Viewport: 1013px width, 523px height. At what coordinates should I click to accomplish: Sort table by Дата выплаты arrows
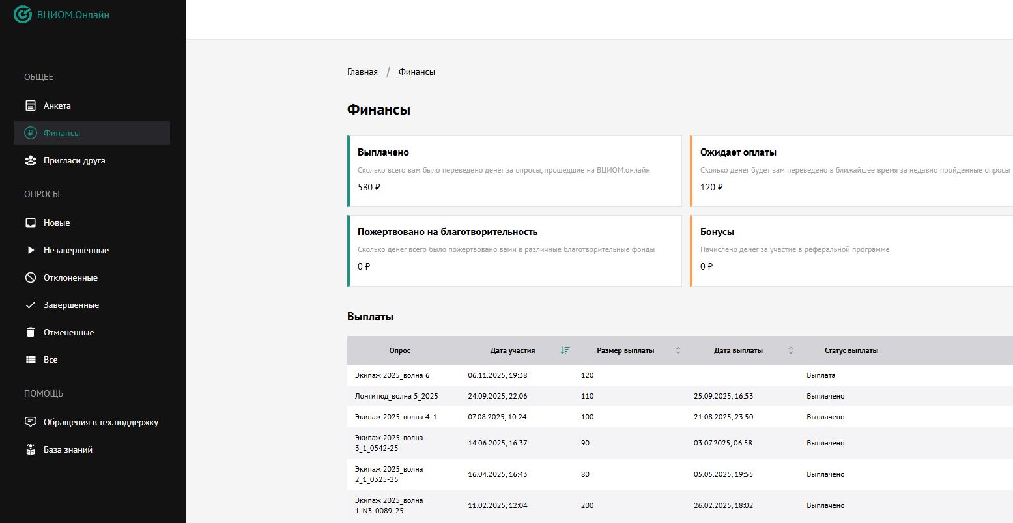(x=791, y=350)
